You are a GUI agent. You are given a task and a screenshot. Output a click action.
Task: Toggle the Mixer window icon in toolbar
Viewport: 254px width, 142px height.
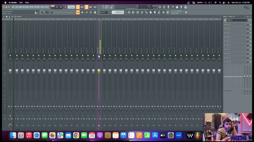[142, 12]
